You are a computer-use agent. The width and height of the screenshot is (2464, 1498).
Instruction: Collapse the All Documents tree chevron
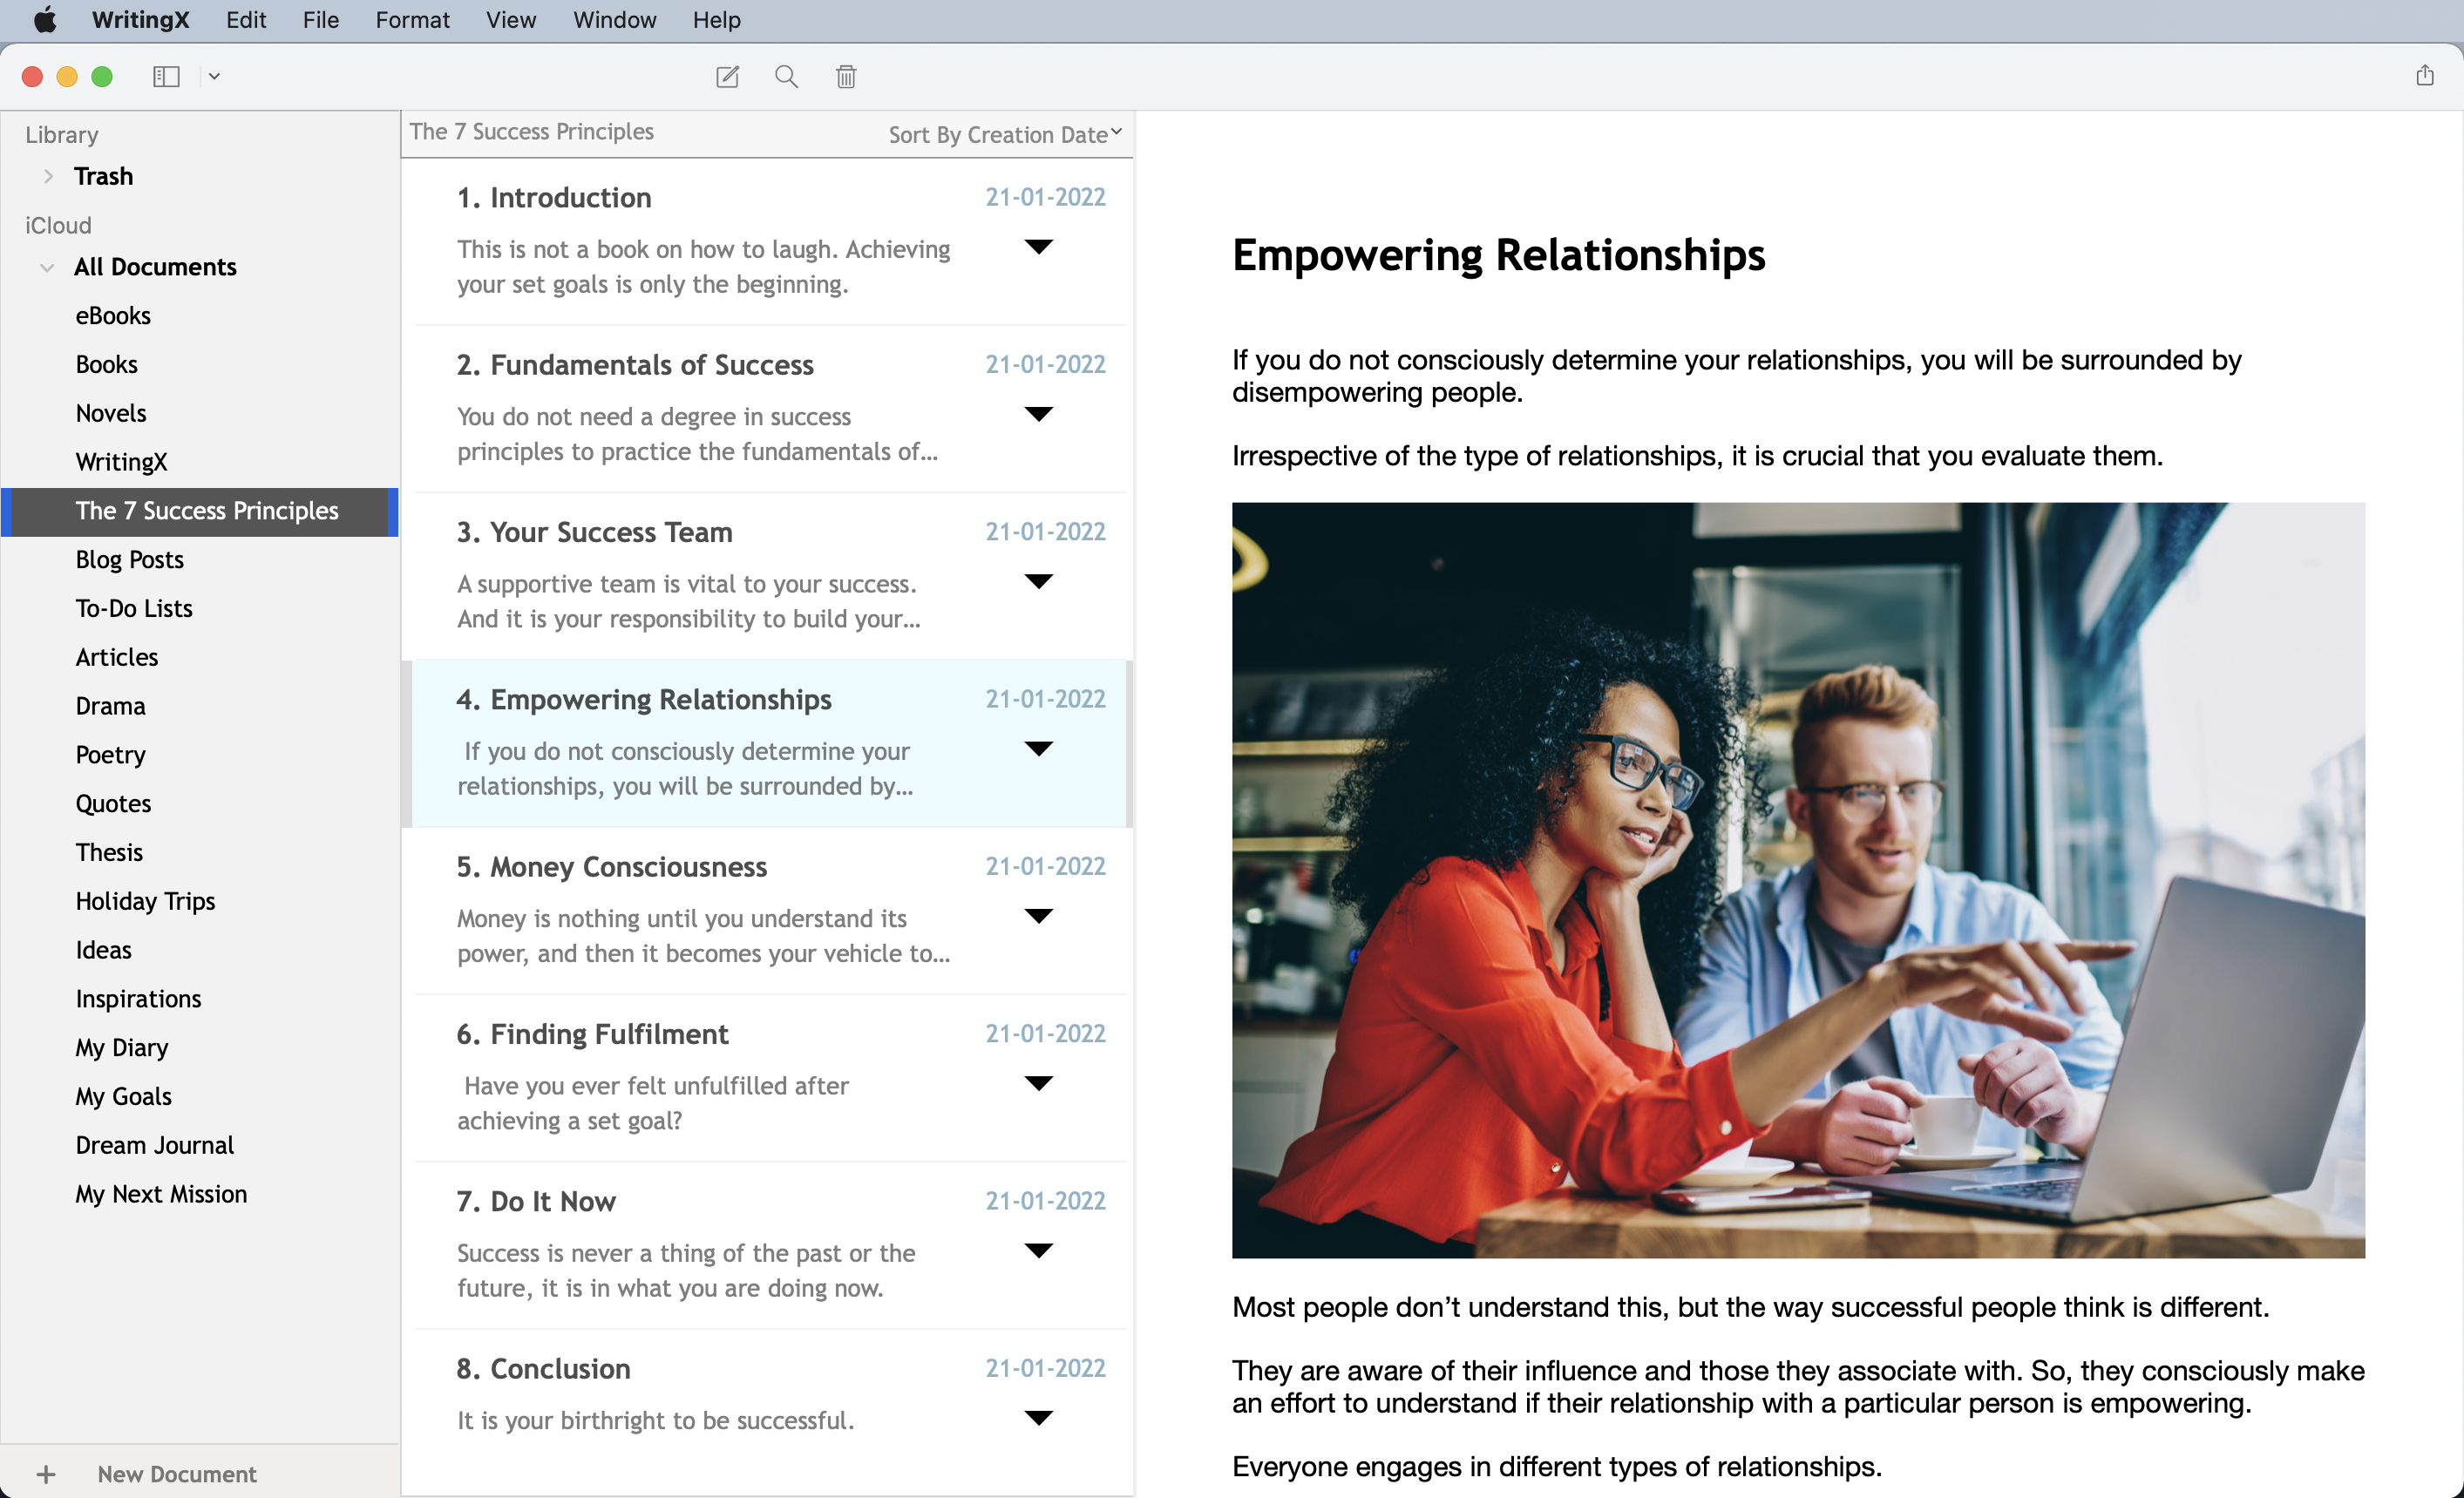tap(47, 267)
